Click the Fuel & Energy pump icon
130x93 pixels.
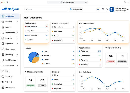pyautogui.click(x=3, y=60)
